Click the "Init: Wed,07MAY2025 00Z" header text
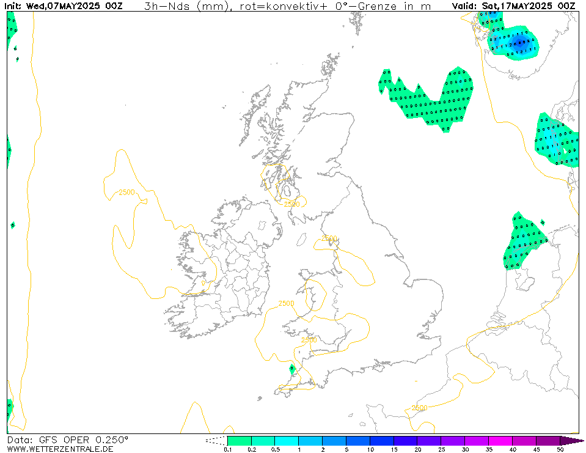 (63, 6)
